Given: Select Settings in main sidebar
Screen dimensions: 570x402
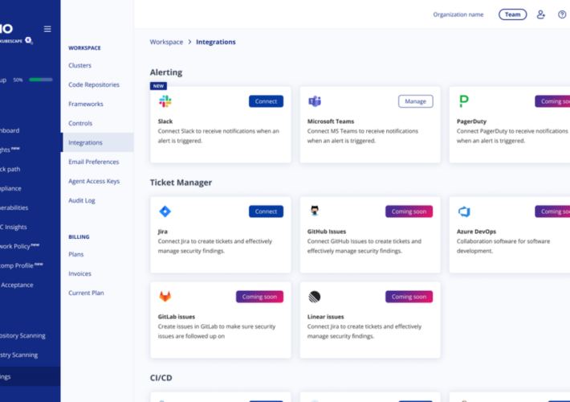Looking at the screenshot, I should click(x=31, y=376).
